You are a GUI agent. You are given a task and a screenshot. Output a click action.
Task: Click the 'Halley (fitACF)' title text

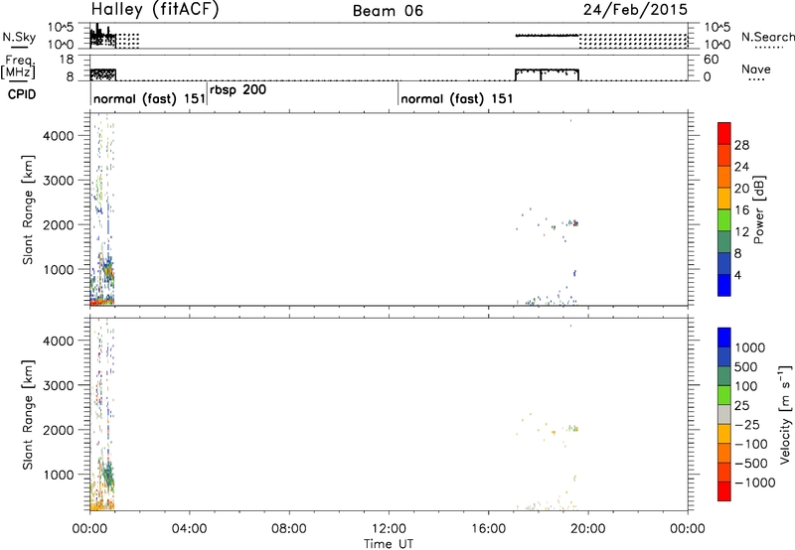pyautogui.click(x=155, y=9)
